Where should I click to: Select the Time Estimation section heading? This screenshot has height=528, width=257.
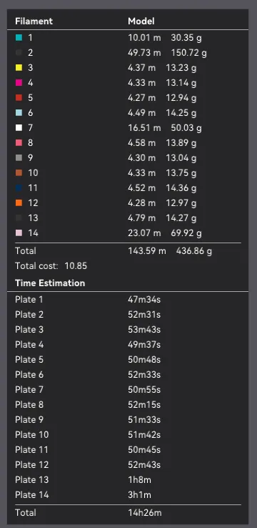[x=50, y=283]
